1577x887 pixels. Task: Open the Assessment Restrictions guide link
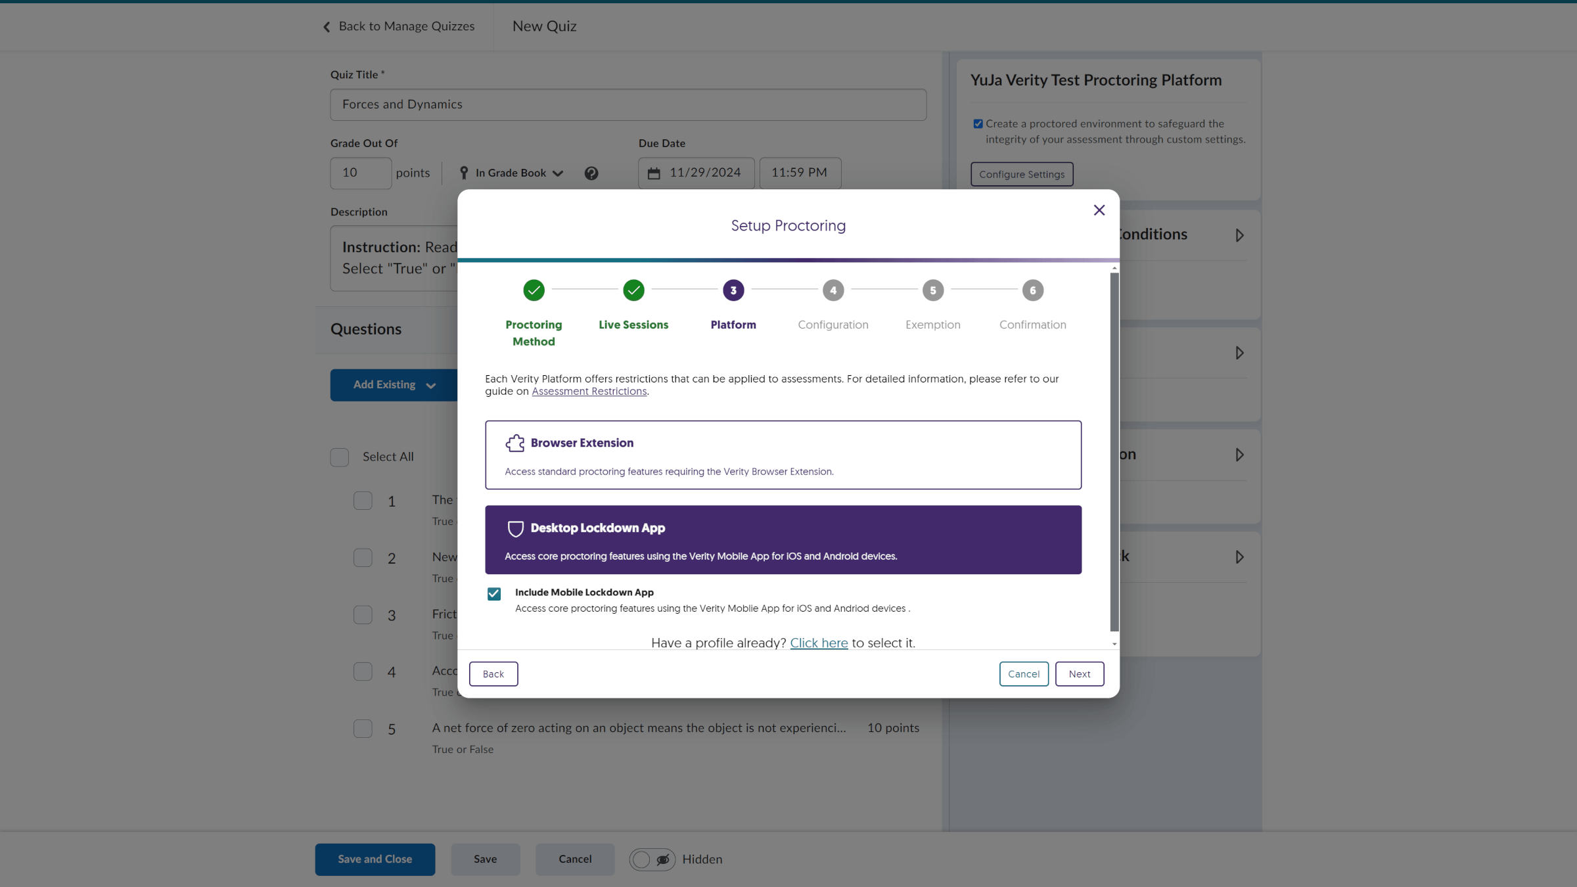(589, 392)
